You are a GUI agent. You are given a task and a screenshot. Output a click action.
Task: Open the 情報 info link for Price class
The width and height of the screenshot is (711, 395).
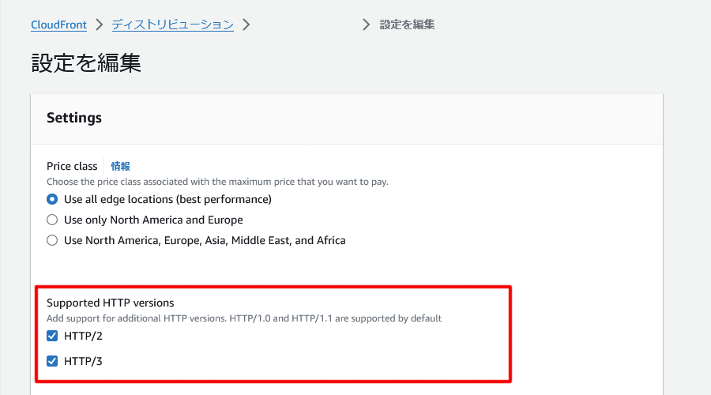click(121, 167)
